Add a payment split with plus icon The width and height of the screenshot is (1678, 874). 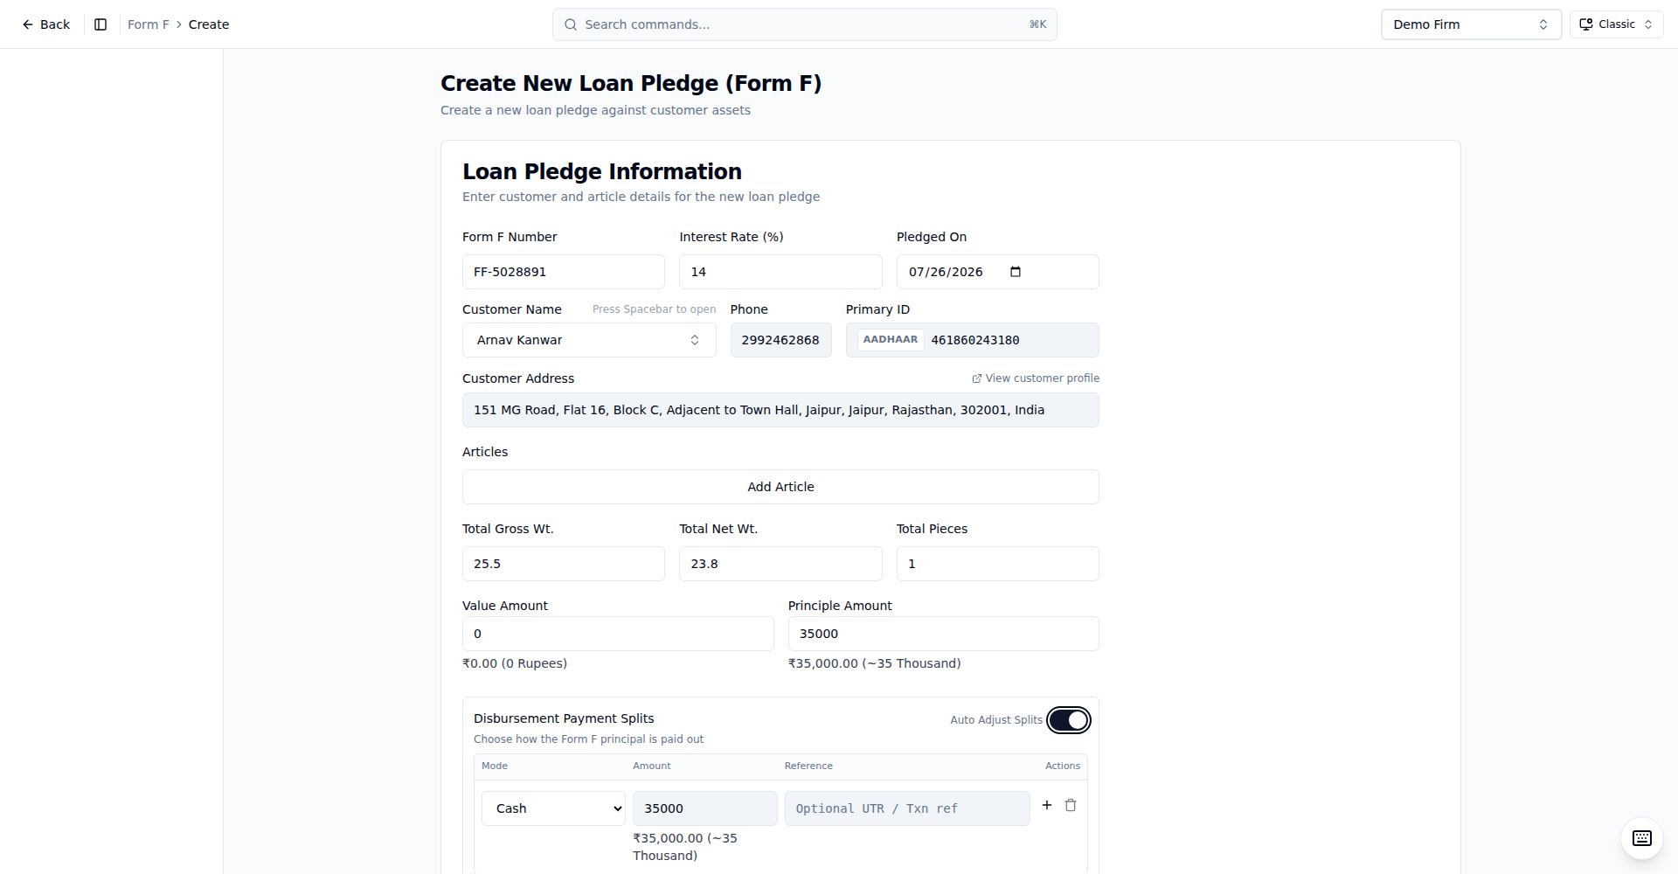coord(1047,805)
